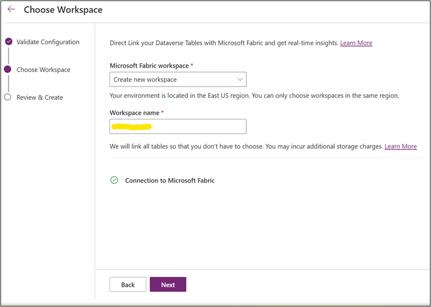The height and width of the screenshot is (307, 431).
Task: Select the Validate Configuration step checkmark
Action: click(x=9, y=42)
